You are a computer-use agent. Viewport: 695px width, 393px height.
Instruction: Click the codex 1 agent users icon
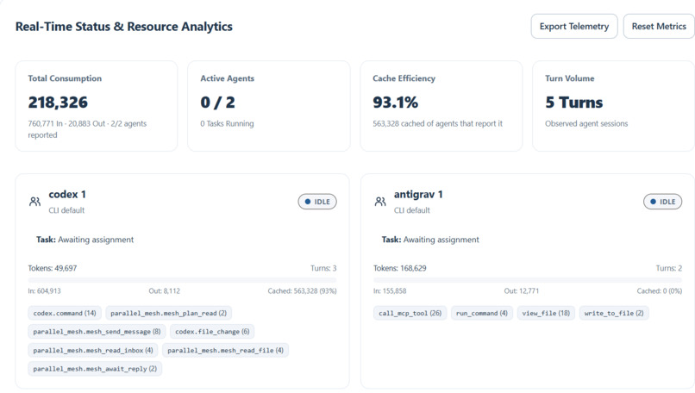[x=35, y=202]
